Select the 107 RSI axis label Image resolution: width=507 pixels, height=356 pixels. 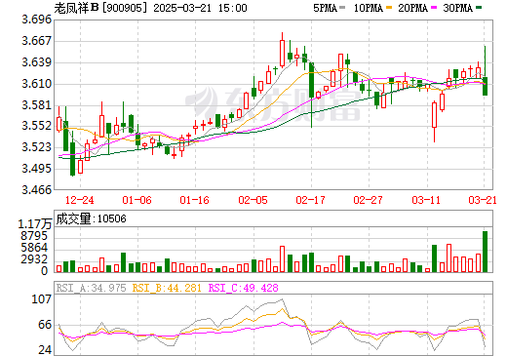(41, 298)
